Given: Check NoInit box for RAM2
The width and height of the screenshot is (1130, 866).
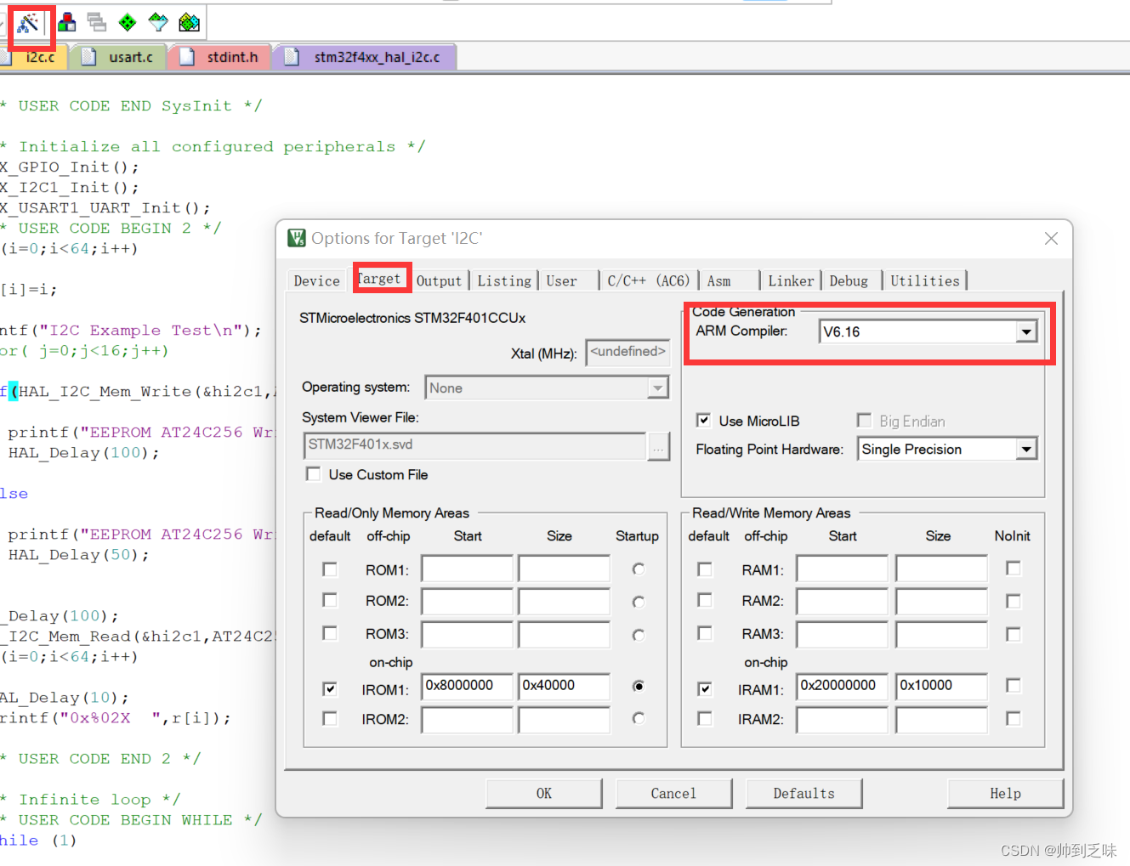Looking at the screenshot, I should 1013,601.
